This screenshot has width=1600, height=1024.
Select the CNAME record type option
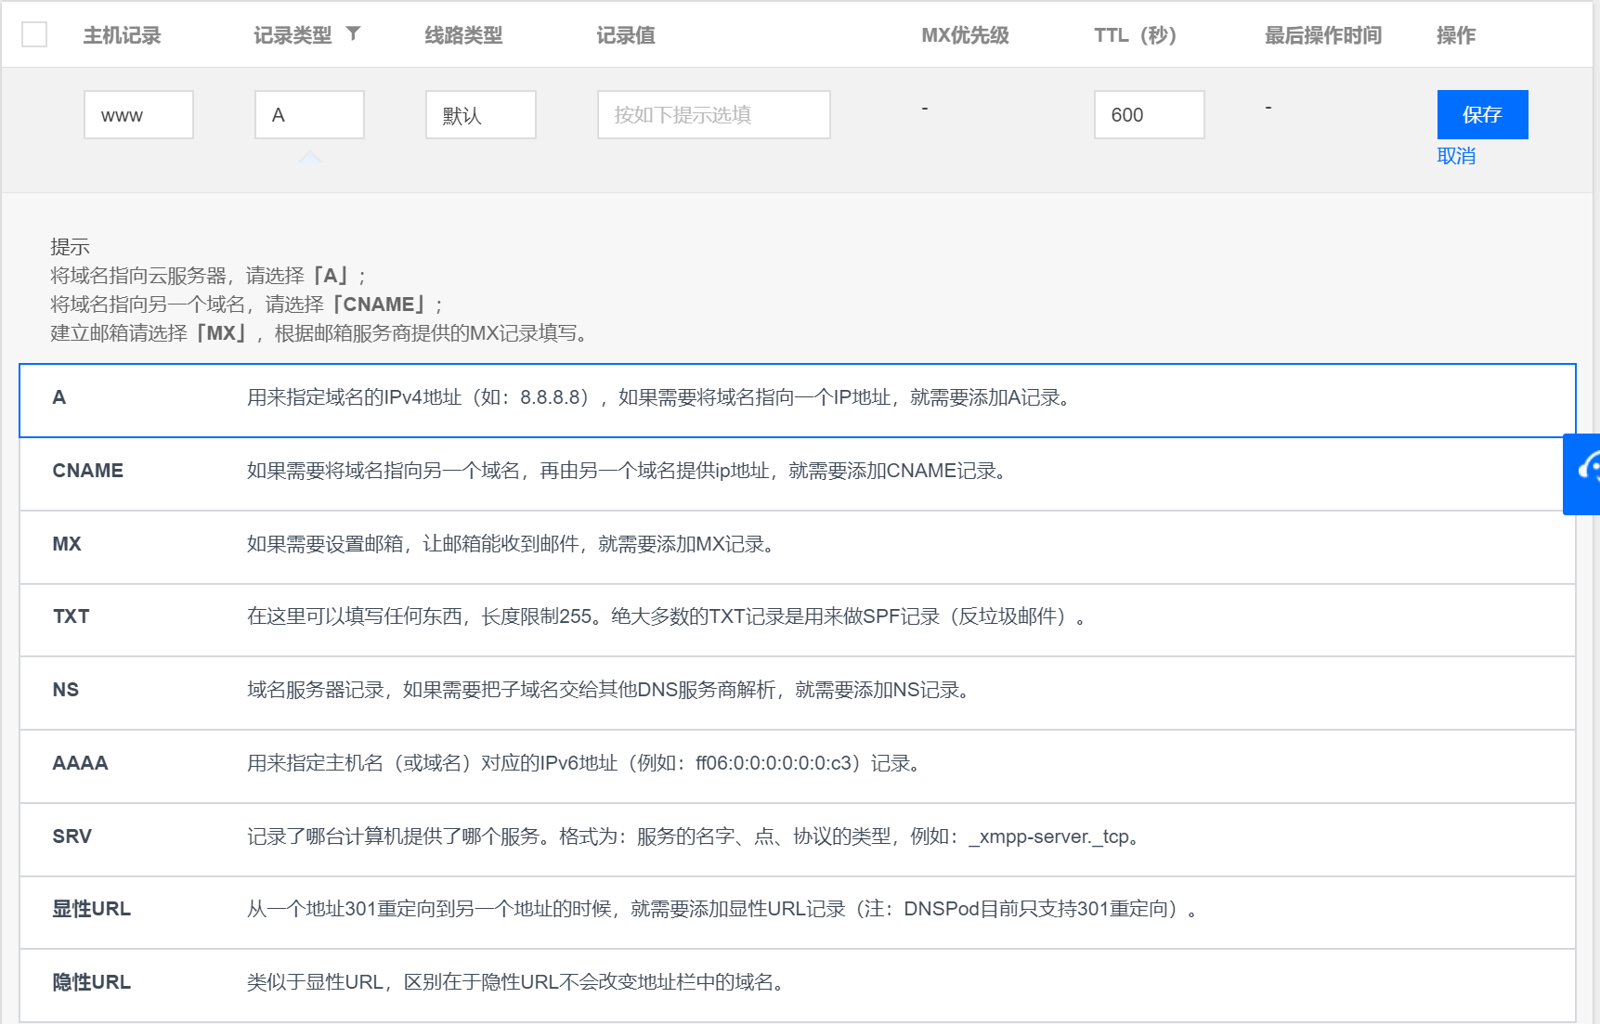pos(798,473)
